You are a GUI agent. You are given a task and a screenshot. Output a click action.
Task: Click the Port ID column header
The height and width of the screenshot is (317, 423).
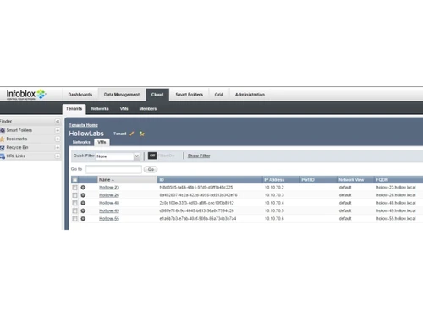point(318,180)
